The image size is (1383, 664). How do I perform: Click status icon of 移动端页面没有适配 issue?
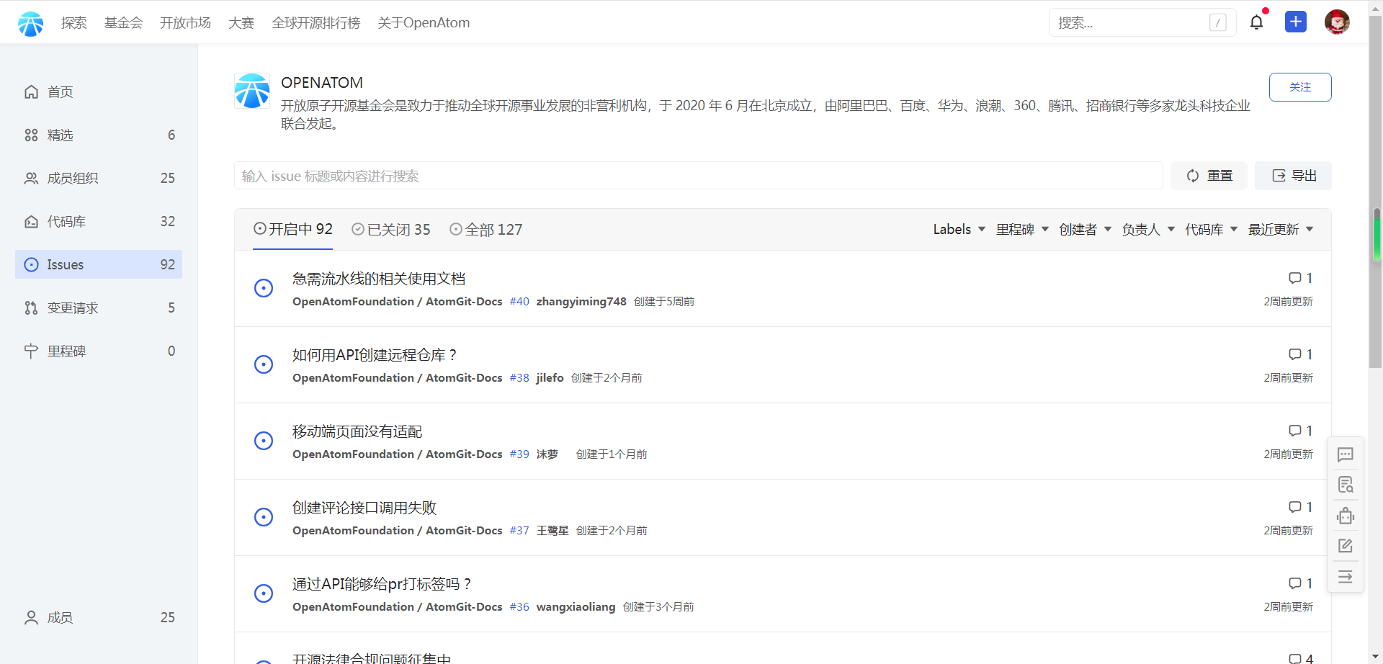264,441
